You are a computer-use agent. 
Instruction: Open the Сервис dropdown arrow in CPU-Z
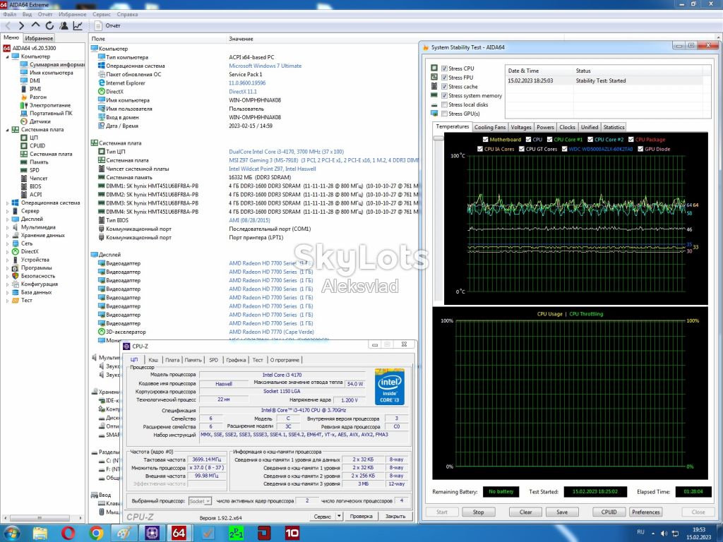(339, 516)
